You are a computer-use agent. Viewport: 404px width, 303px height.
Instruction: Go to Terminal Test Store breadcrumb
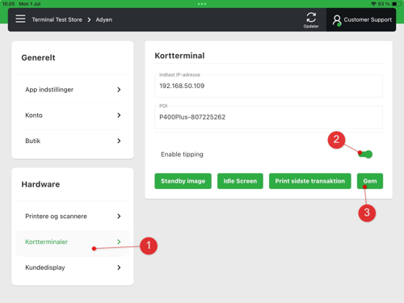57,19
